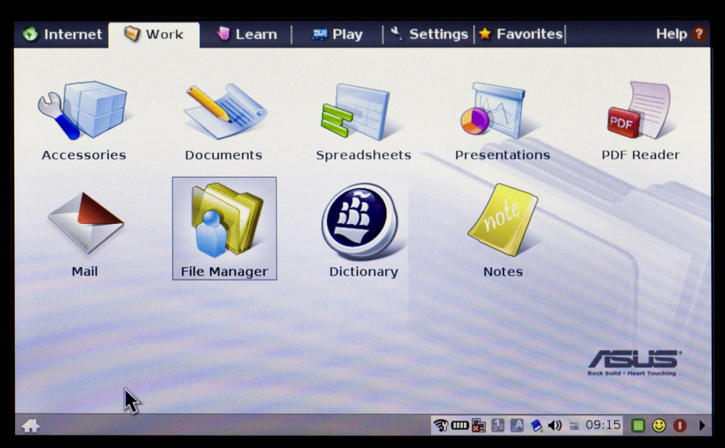Open the Dictionary ship icon
The height and width of the screenshot is (448, 725).
[363, 231]
